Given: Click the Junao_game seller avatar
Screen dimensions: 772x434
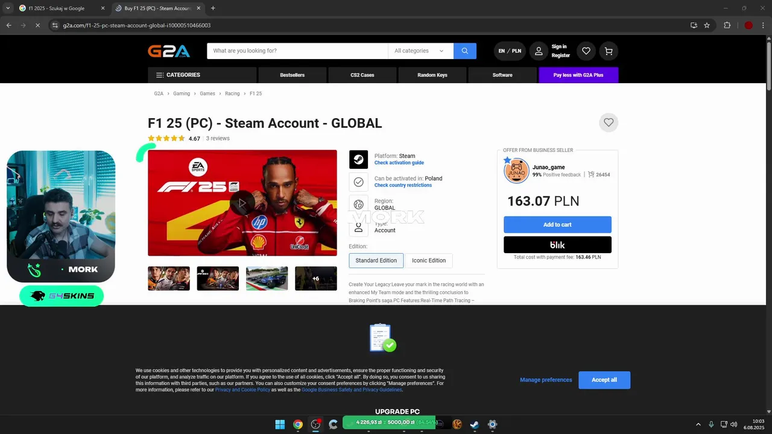Looking at the screenshot, I should click(x=516, y=171).
